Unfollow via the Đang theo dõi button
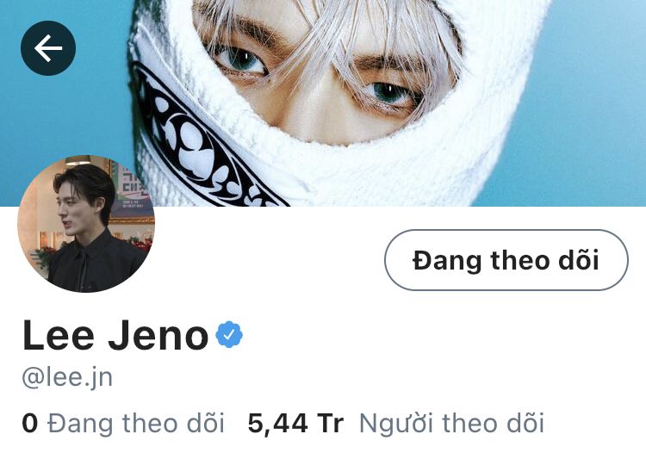Screen dimensions: 646x459 [506, 260]
